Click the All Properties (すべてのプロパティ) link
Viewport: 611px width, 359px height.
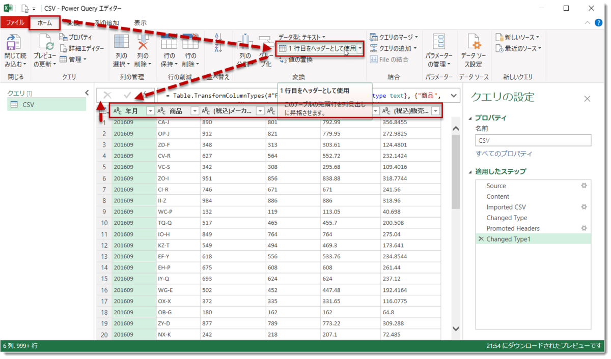tap(504, 154)
